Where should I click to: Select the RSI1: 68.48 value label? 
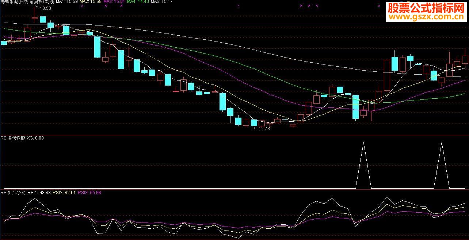coord(39,193)
